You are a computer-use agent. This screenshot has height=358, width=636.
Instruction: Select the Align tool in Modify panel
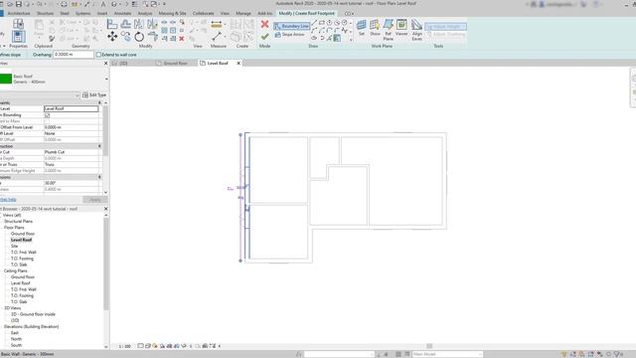[x=112, y=24]
